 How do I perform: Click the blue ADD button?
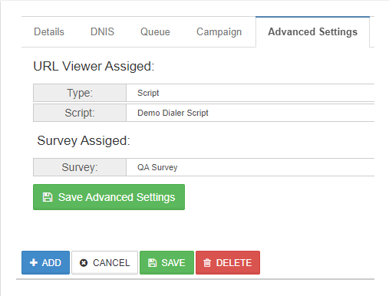45,262
